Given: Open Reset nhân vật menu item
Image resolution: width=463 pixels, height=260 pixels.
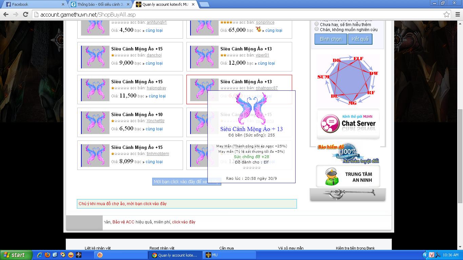Looking at the screenshot, I should pyautogui.click(x=162, y=248).
